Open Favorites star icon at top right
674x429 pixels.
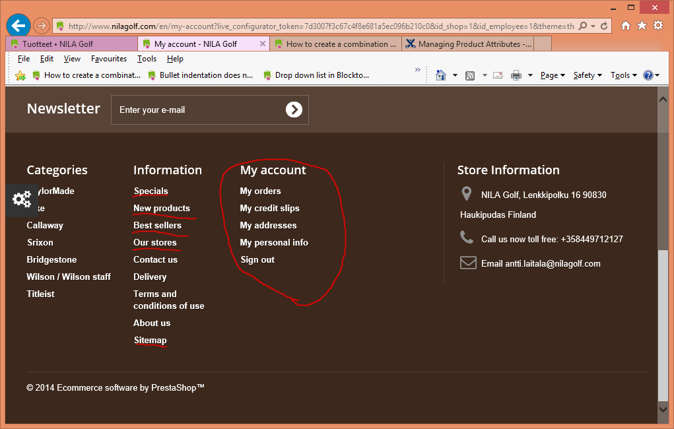[642, 25]
